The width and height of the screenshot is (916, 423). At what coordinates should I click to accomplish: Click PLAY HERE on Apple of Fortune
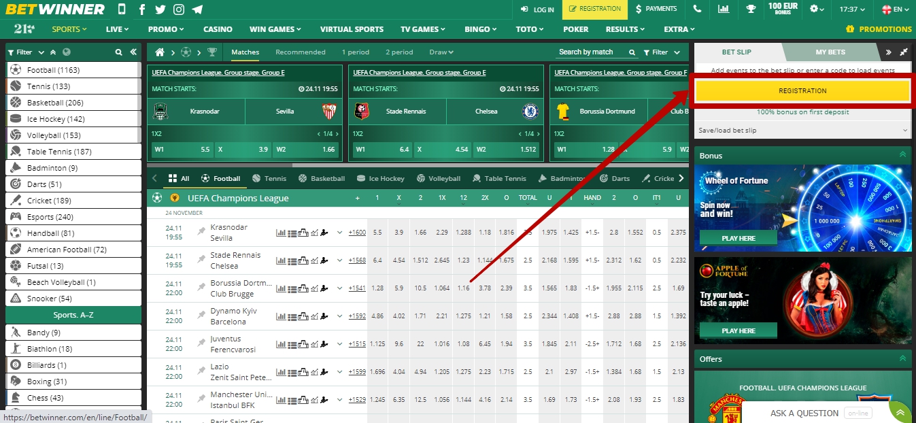(739, 331)
